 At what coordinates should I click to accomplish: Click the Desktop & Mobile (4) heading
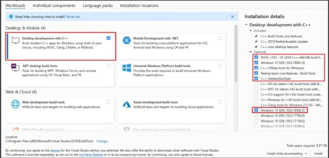point(25,28)
